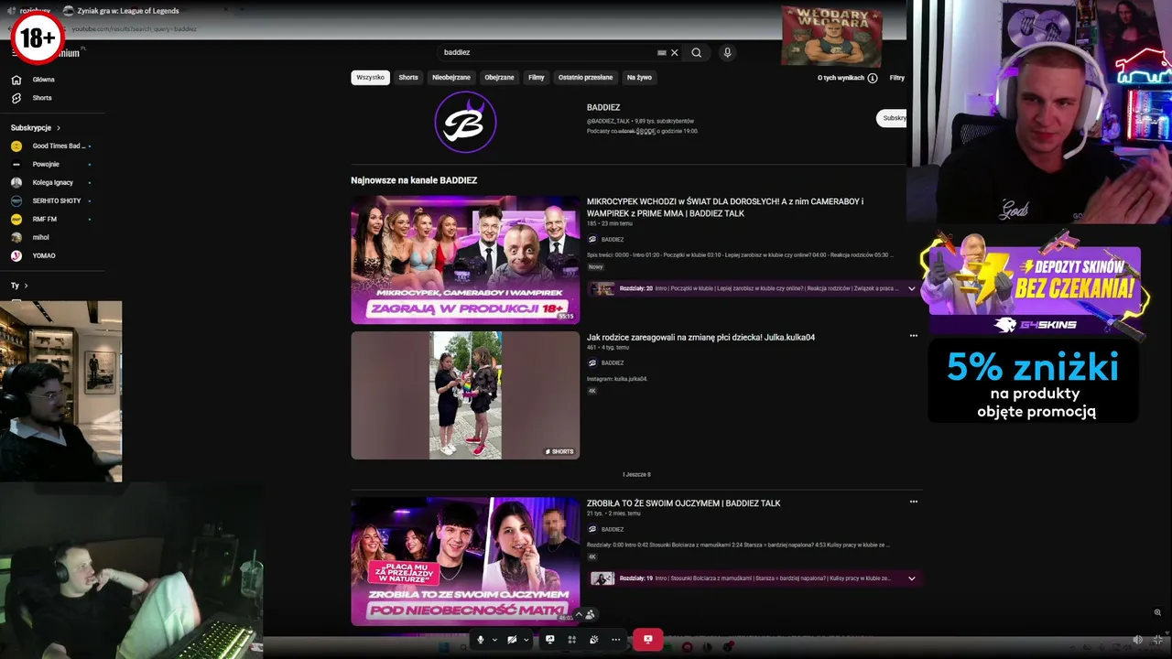
Task: Open microphone options dropdown arrow
Action: (494, 640)
